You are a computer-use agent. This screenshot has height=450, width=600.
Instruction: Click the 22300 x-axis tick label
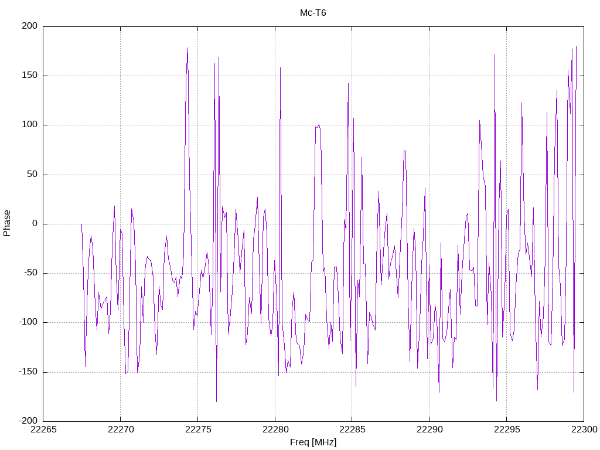[x=584, y=429]
